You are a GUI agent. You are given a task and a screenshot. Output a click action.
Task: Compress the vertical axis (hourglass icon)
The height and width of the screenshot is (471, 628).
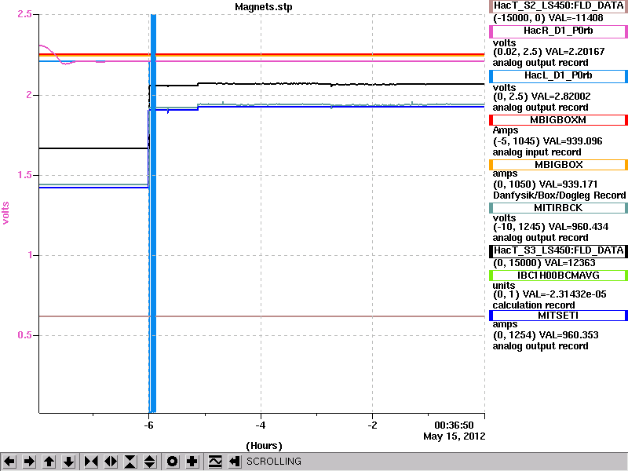coord(130,462)
